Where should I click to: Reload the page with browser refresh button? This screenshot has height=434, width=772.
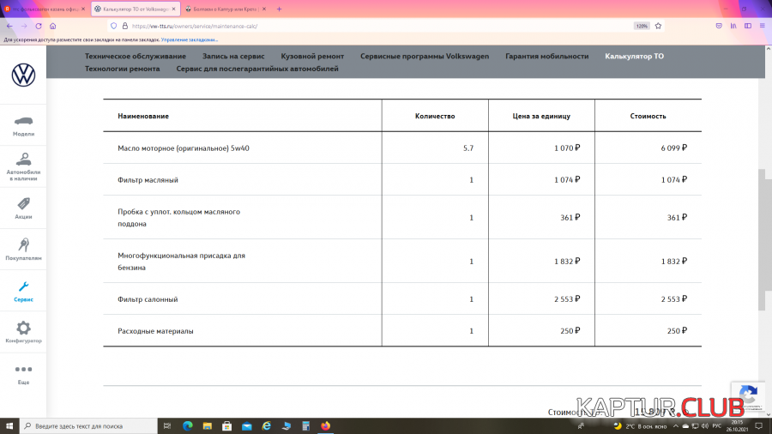coord(39,26)
